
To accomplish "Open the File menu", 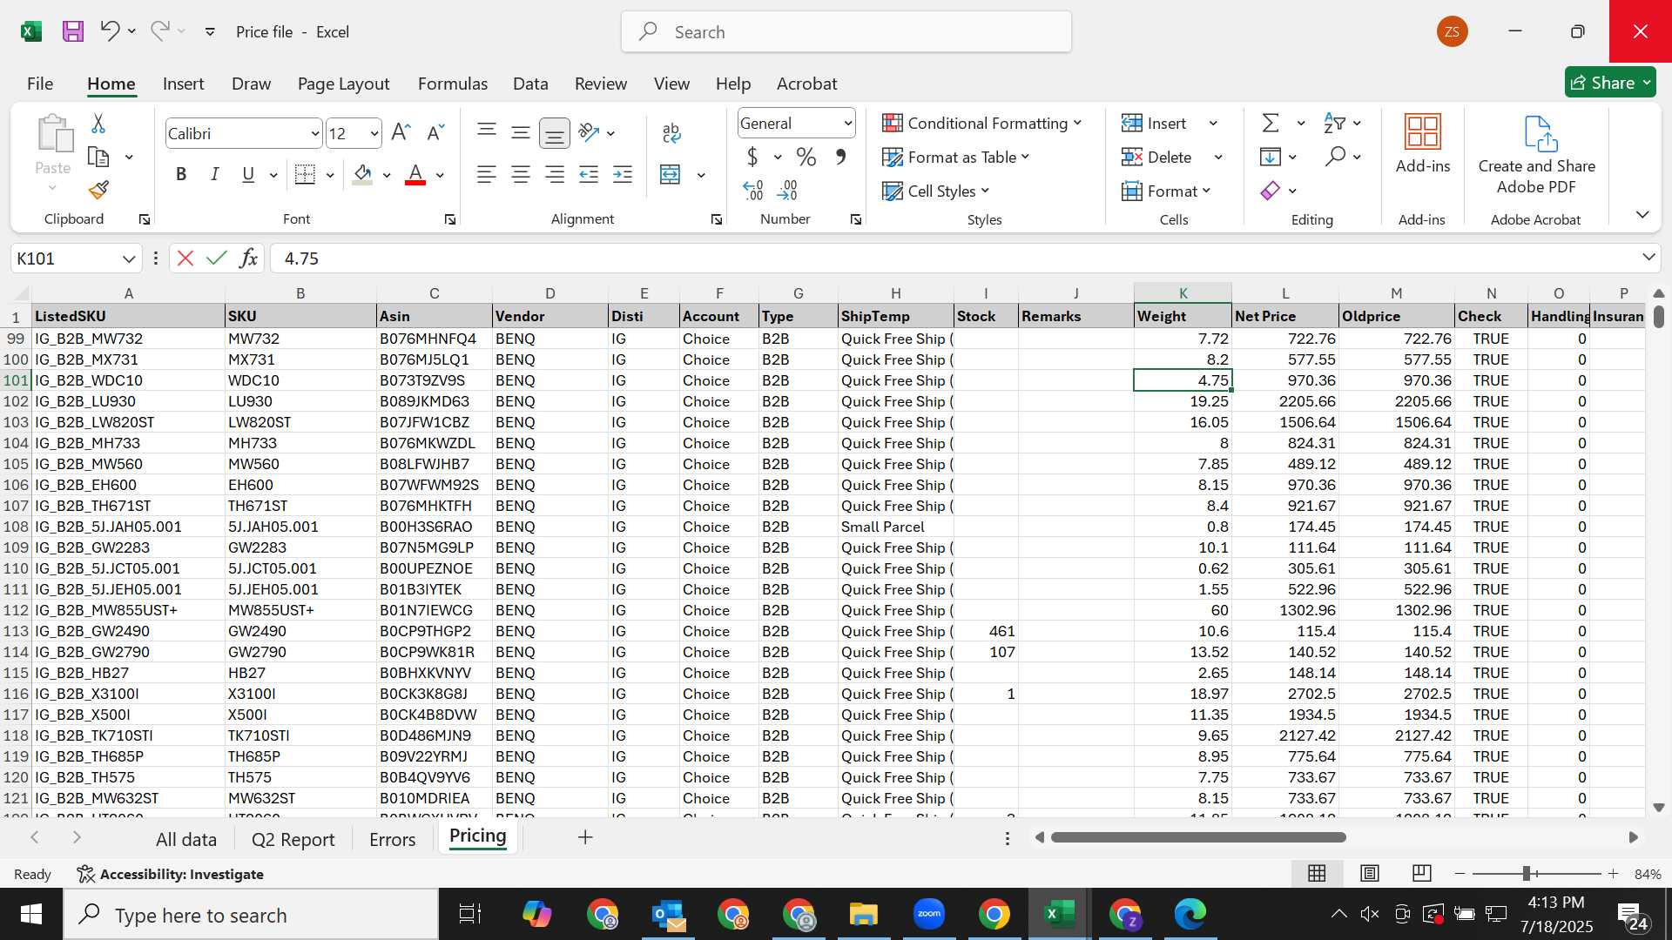I will (40, 84).
